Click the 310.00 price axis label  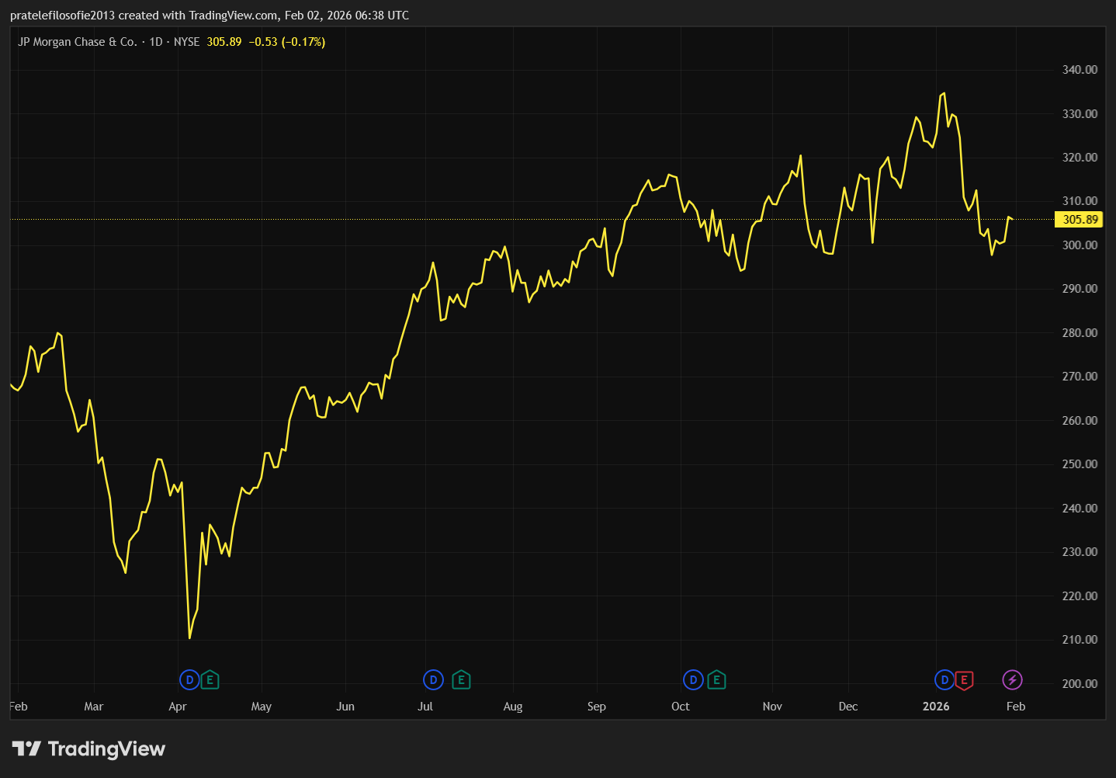1080,201
